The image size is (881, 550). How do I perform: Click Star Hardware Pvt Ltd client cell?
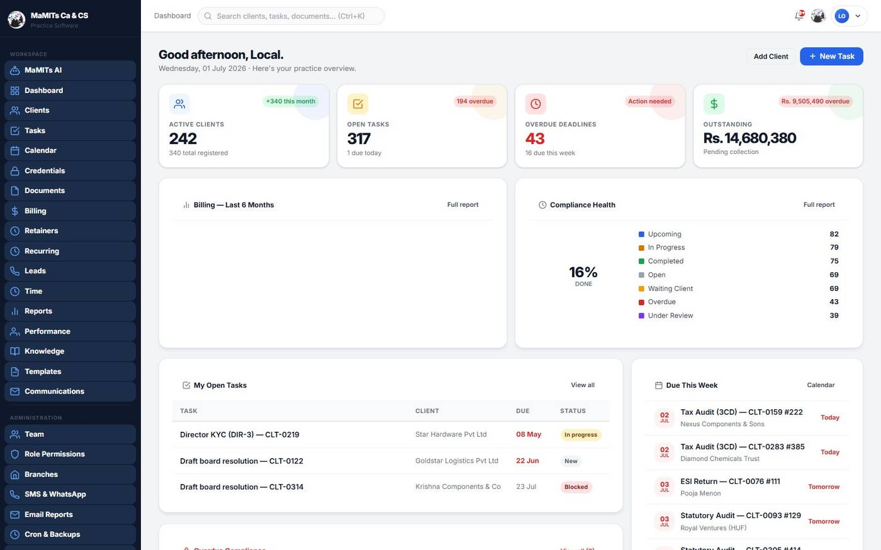tap(451, 434)
